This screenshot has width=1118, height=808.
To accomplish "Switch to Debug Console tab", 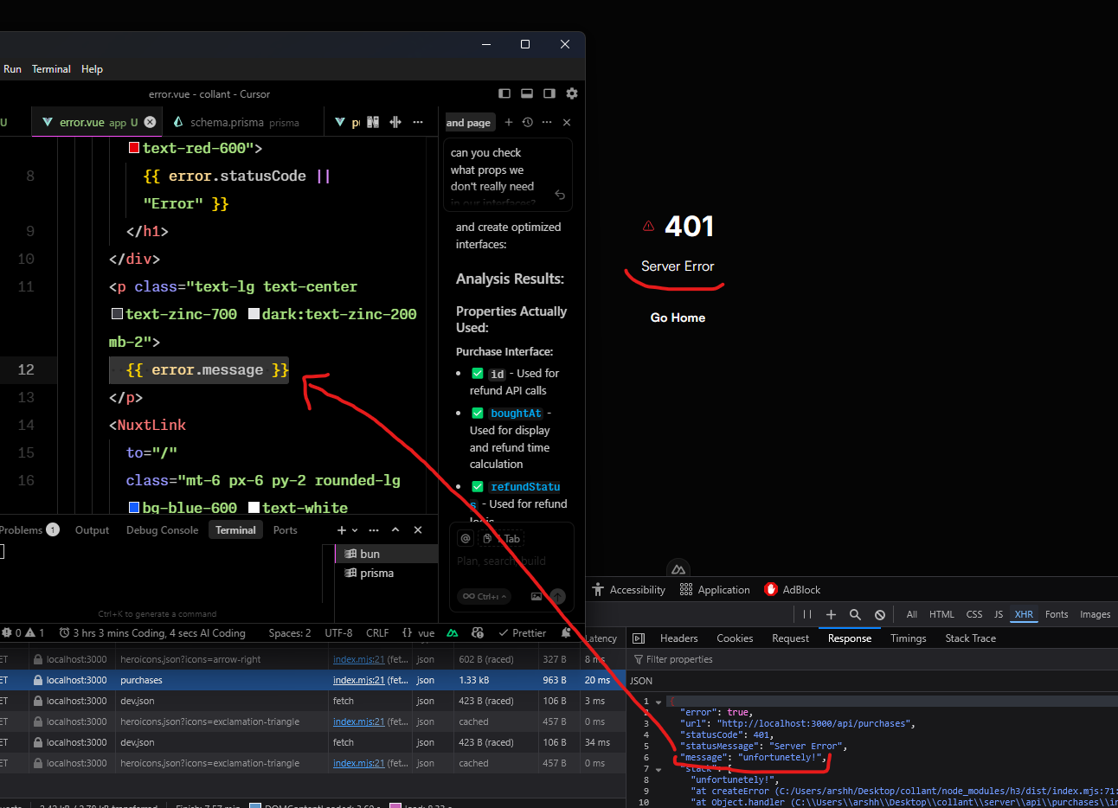I will (163, 530).
